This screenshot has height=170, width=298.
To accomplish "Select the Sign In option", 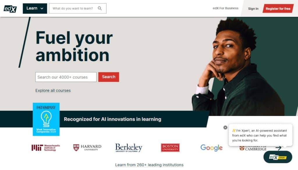I will click(x=253, y=9).
